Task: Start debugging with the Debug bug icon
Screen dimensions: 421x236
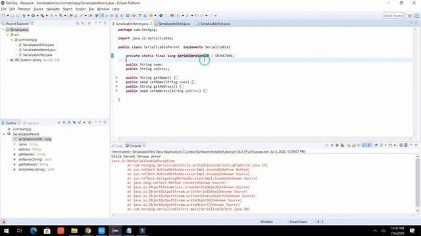Action: click(24, 16)
